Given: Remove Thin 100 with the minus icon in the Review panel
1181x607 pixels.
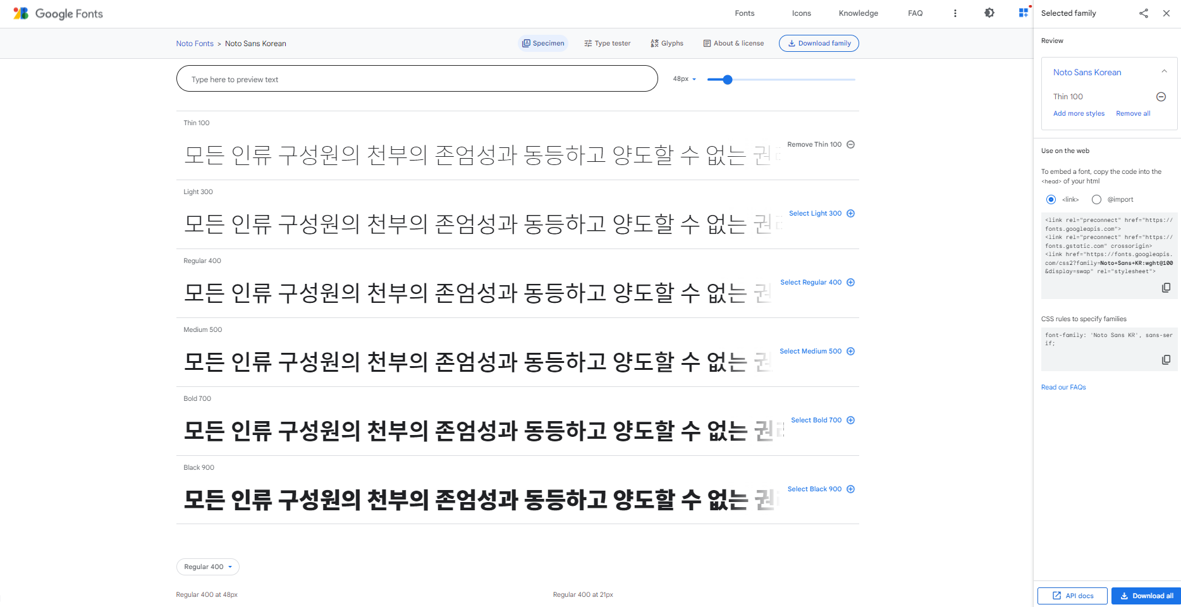Looking at the screenshot, I should click(x=1161, y=97).
